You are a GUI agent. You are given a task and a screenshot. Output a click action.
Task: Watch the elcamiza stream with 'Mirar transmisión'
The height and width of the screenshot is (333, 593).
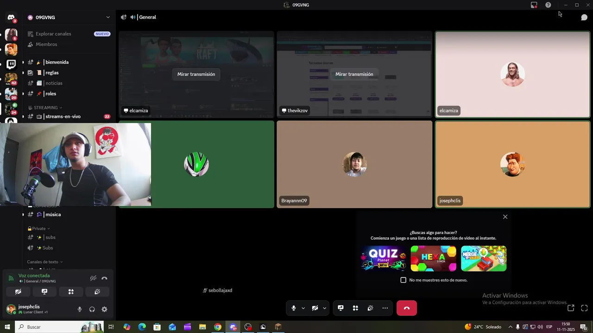[x=196, y=74]
